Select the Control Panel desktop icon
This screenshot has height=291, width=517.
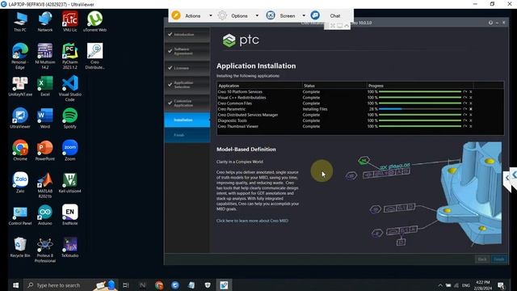20,215
